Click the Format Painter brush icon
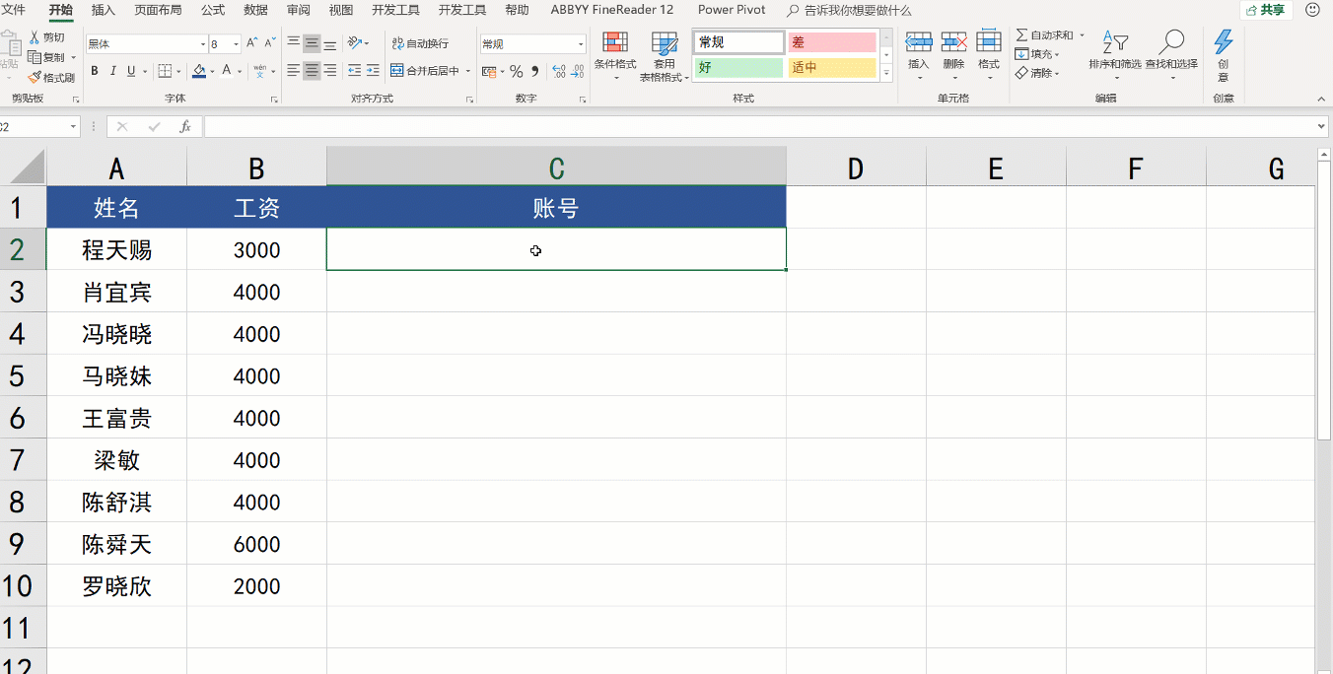 35,77
